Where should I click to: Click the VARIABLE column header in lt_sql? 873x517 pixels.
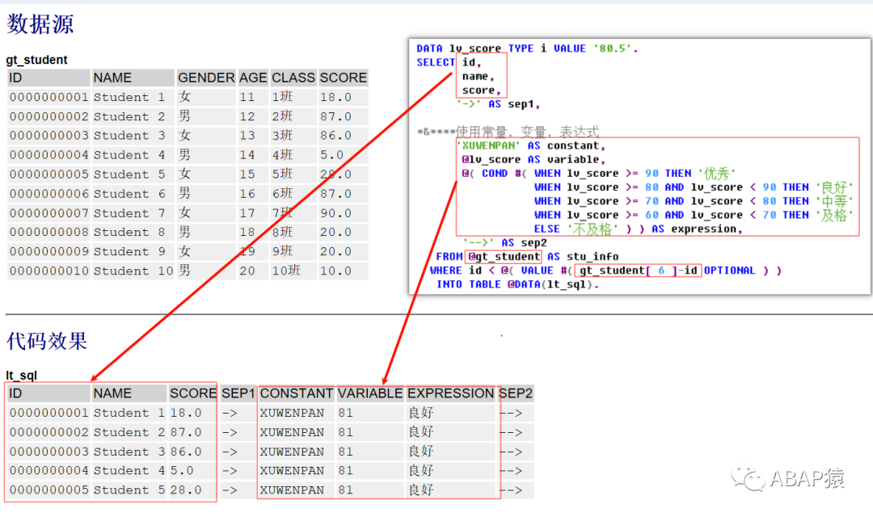370,393
